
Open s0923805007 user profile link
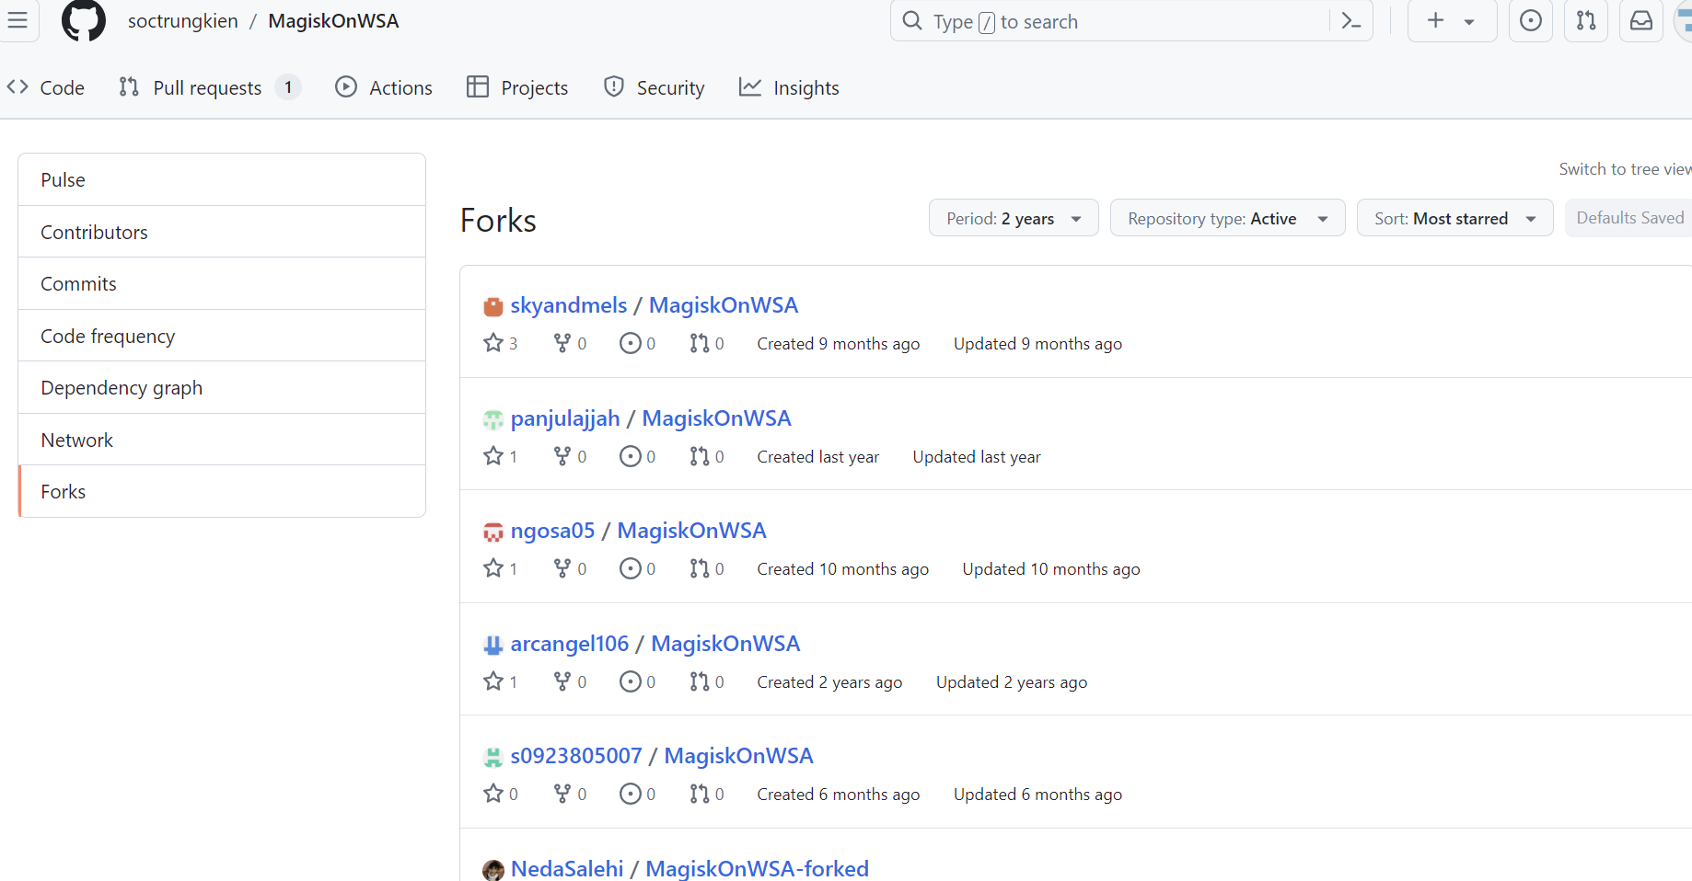click(x=576, y=756)
